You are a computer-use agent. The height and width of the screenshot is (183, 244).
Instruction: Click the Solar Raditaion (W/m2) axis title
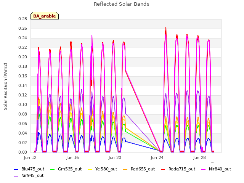(5, 87)
